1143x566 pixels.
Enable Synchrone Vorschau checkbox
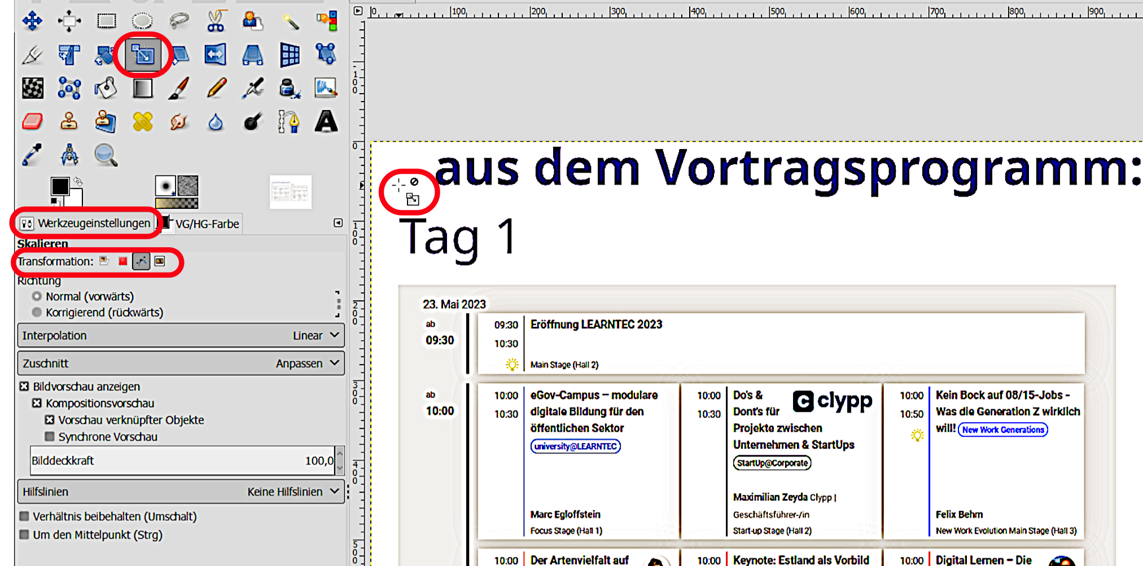click(x=50, y=437)
